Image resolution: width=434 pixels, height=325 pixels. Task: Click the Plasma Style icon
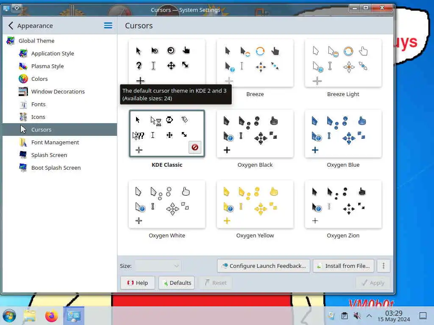[x=23, y=66]
